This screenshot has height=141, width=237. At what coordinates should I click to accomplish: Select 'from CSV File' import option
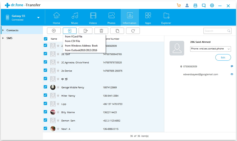[73, 41]
